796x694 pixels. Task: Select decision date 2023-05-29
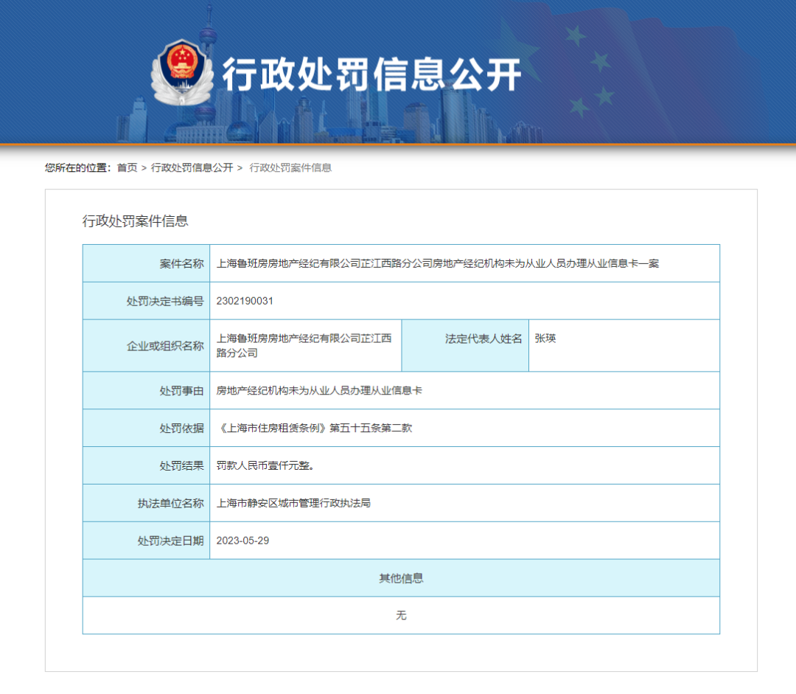coord(242,541)
